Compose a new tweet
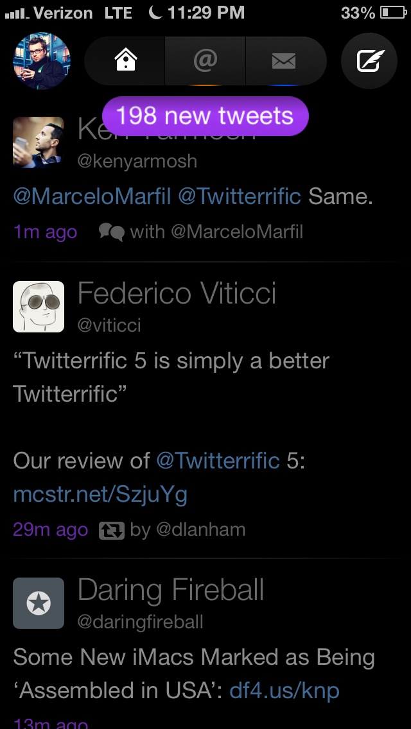 (x=369, y=61)
